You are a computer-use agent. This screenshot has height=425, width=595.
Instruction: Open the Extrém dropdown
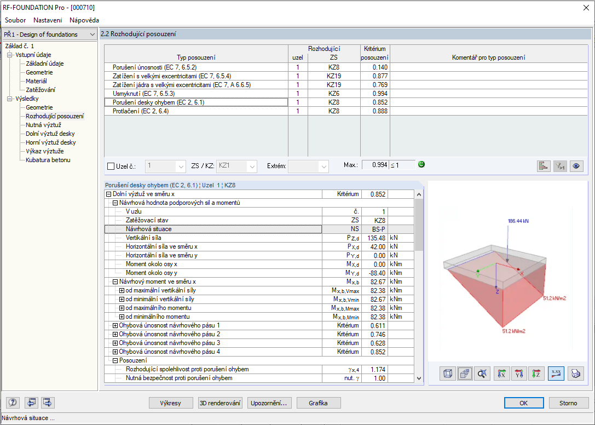pyautogui.click(x=324, y=166)
